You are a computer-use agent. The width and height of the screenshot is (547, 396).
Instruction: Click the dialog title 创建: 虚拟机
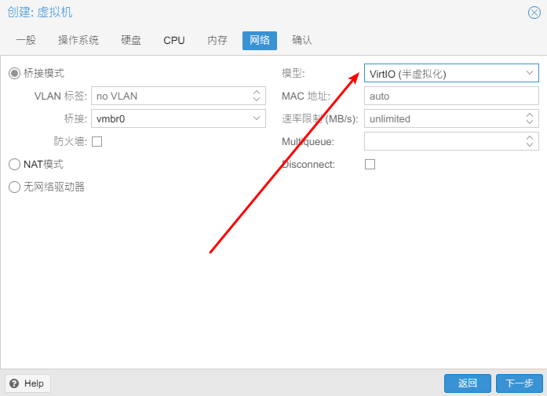[x=40, y=13]
